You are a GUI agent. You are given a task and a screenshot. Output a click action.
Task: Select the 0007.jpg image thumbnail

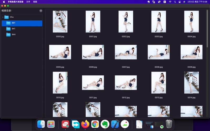click(x=126, y=52)
